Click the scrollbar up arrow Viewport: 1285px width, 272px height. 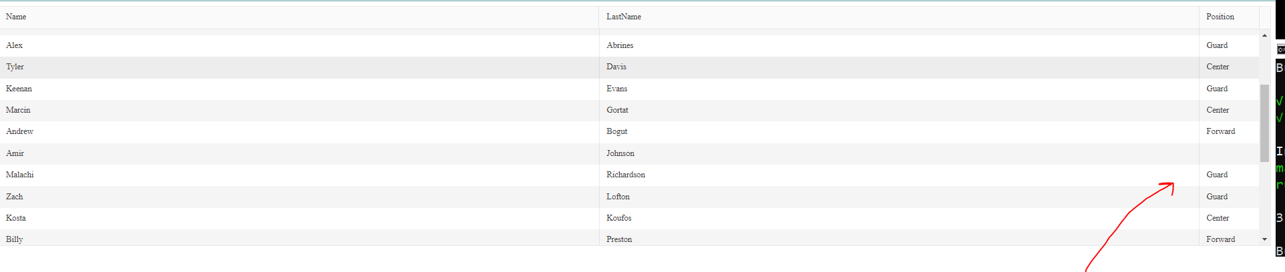tap(1264, 35)
